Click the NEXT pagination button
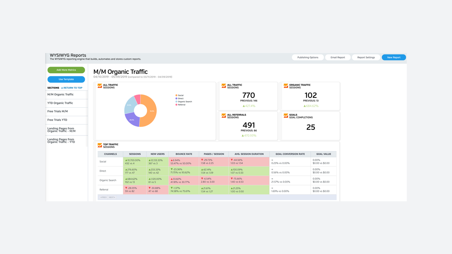The width and height of the screenshot is (452, 254). tap(112, 197)
